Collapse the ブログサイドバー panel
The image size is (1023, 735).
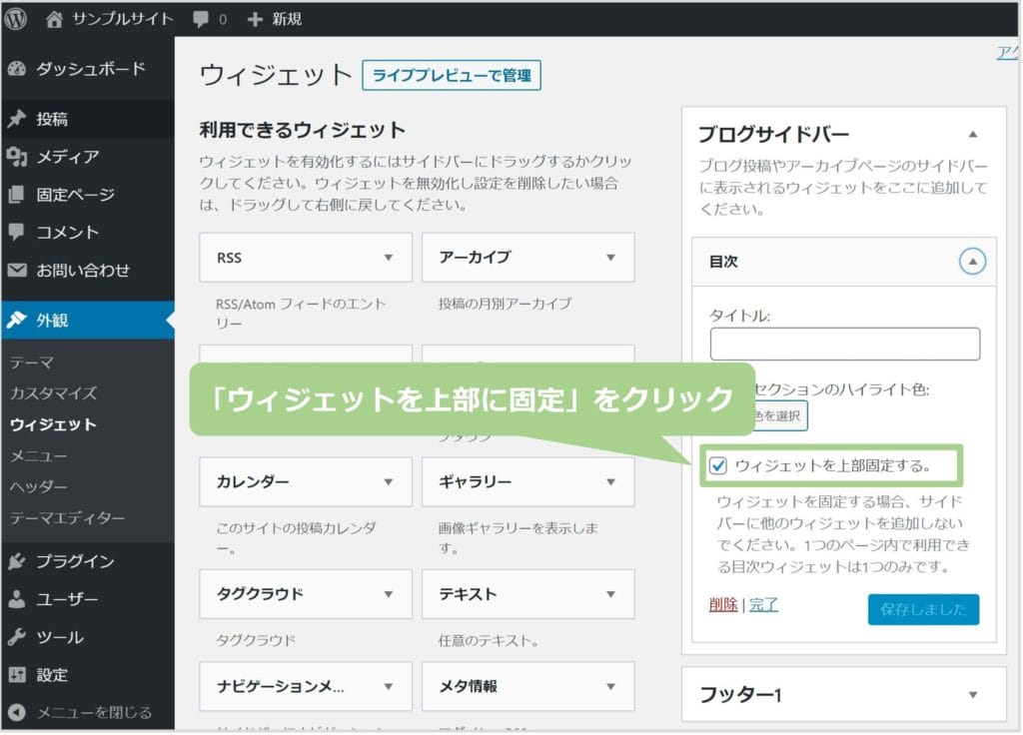[x=972, y=134]
